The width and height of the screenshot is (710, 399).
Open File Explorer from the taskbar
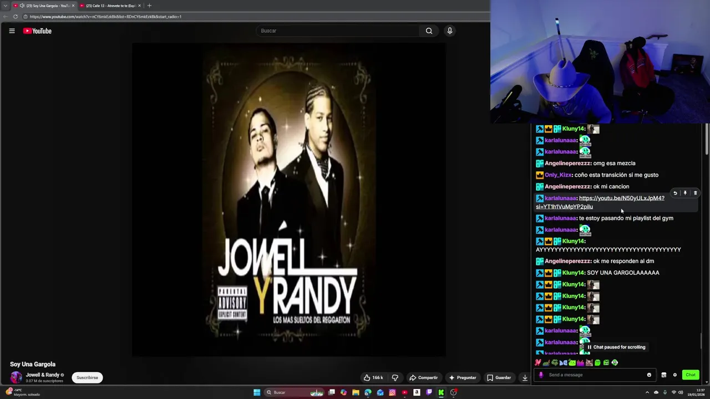coord(356,392)
